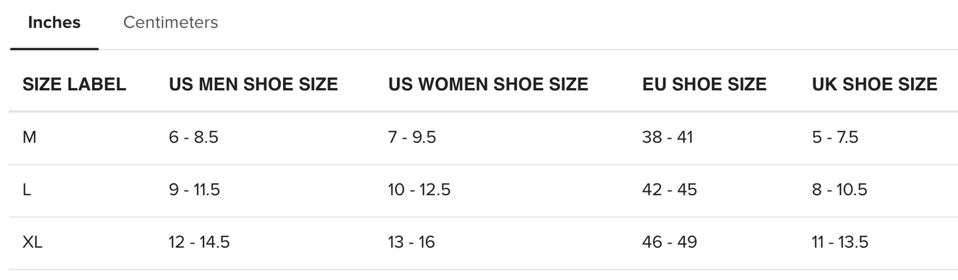Click the EU SHOE SIZE header
Image resolution: width=958 pixels, height=280 pixels.
(x=704, y=85)
